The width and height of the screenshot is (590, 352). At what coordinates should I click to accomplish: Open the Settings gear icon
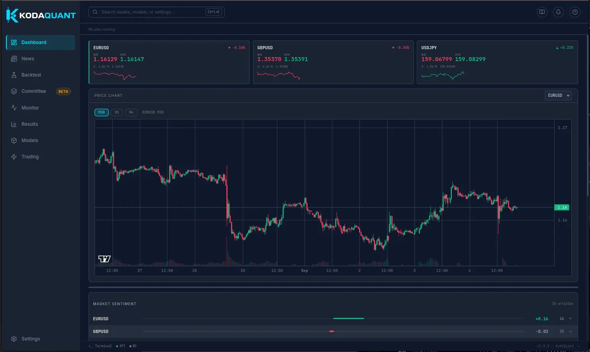click(x=14, y=339)
